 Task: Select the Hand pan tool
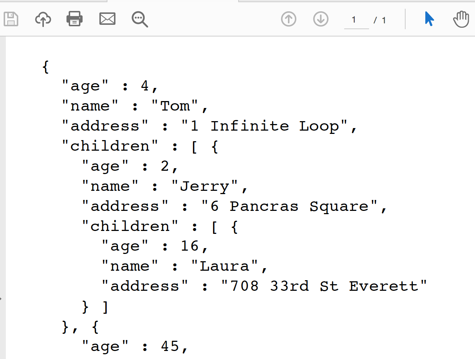(461, 19)
